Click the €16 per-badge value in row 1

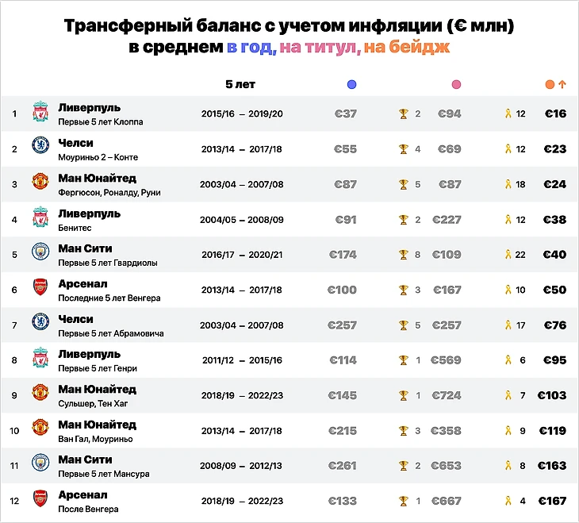pyautogui.click(x=555, y=113)
